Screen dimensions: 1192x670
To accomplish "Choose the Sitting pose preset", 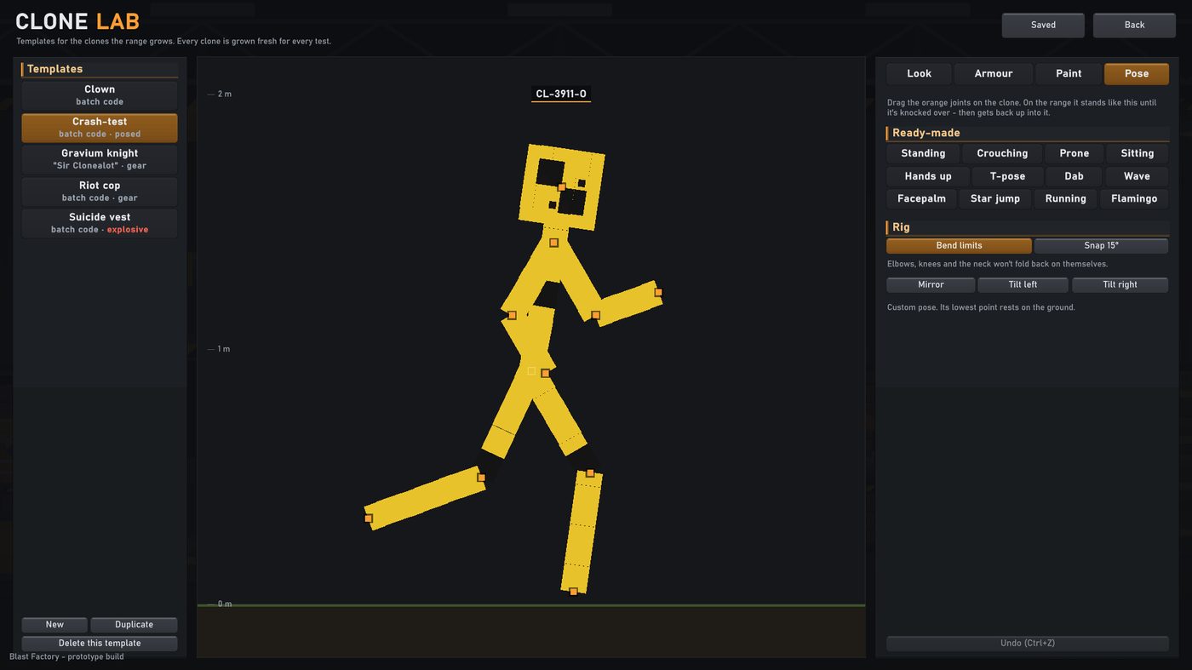I will coord(1138,154).
